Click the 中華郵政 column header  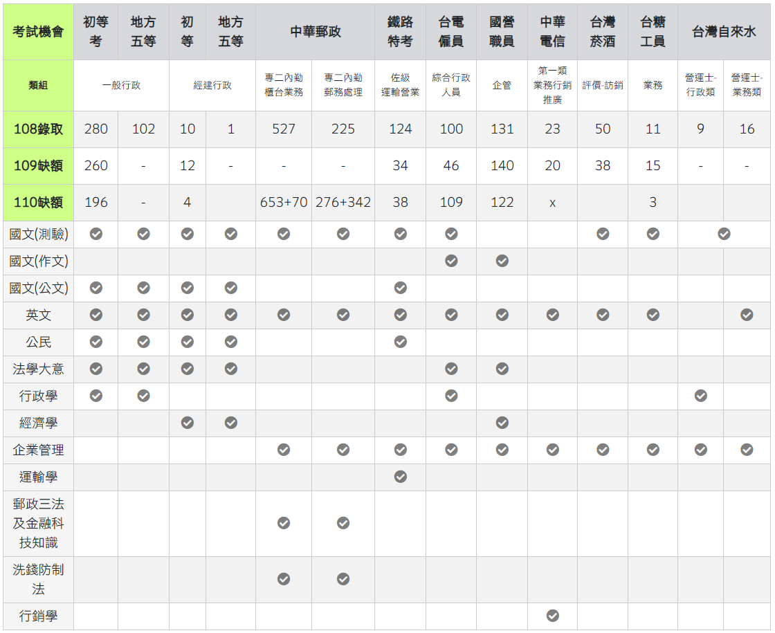coord(316,32)
